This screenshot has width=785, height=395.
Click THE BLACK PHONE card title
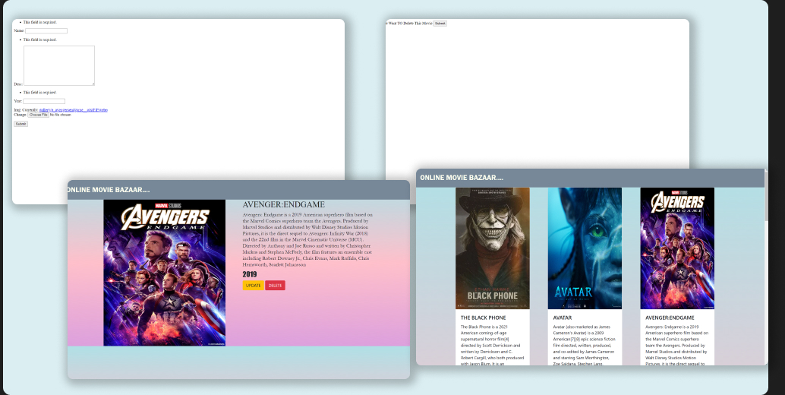483,318
